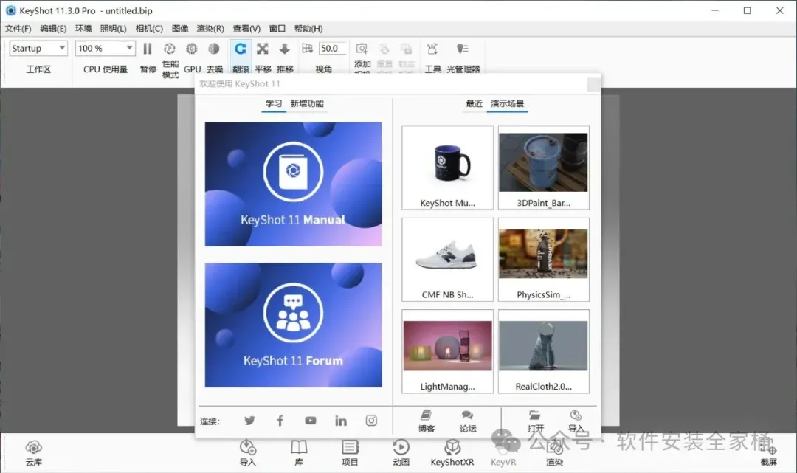This screenshot has height=473, width=797.
Task: Toggle the denoise (去噪) icon
Action: click(x=214, y=49)
